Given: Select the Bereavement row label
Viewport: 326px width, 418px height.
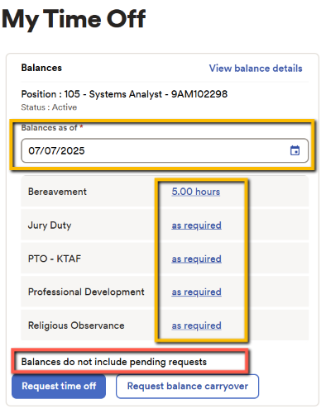Looking at the screenshot, I should click(57, 192).
